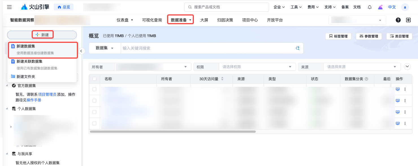Focus the 搜索产品或文档 search box
The width and height of the screenshot is (418, 166).
point(227,7)
